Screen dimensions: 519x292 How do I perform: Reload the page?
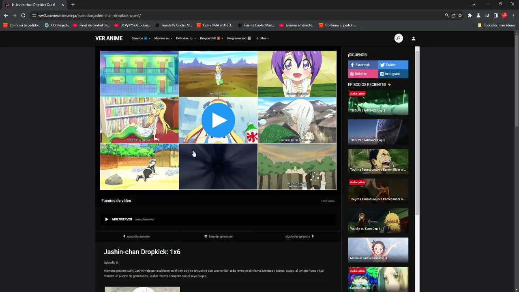click(23, 15)
